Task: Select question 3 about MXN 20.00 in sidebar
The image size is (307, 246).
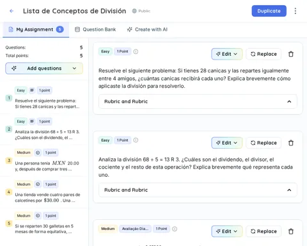Action: pos(44,161)
